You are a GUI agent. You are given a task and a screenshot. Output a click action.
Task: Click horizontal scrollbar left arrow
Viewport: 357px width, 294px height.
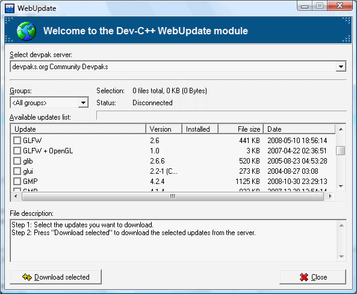pos(16,196)
